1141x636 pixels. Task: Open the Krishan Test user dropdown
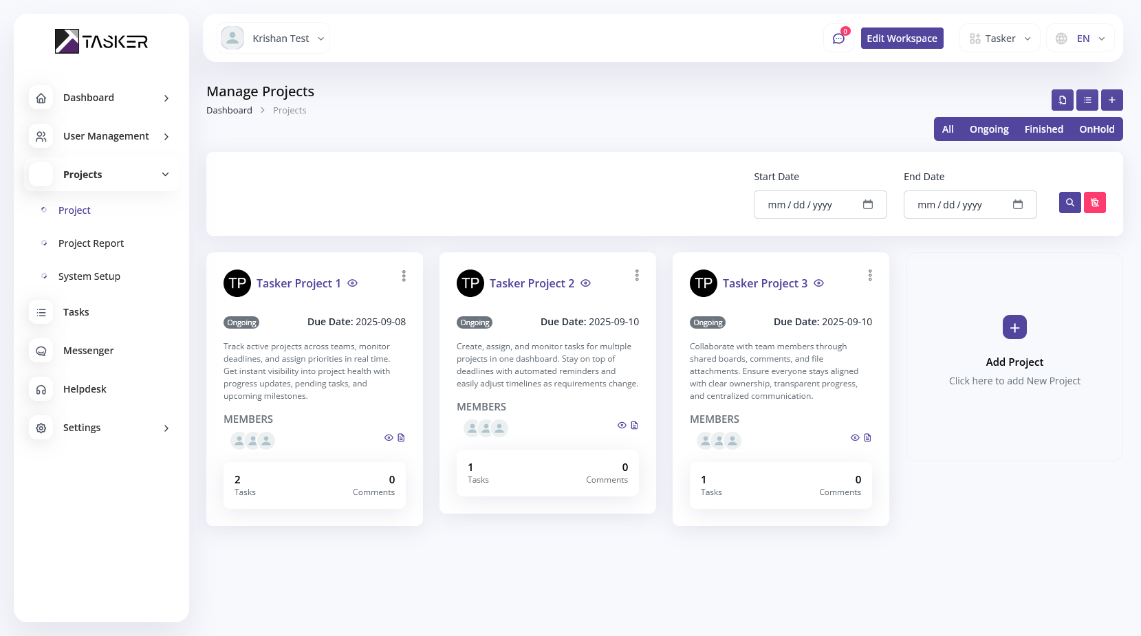[x=274, y=39]
